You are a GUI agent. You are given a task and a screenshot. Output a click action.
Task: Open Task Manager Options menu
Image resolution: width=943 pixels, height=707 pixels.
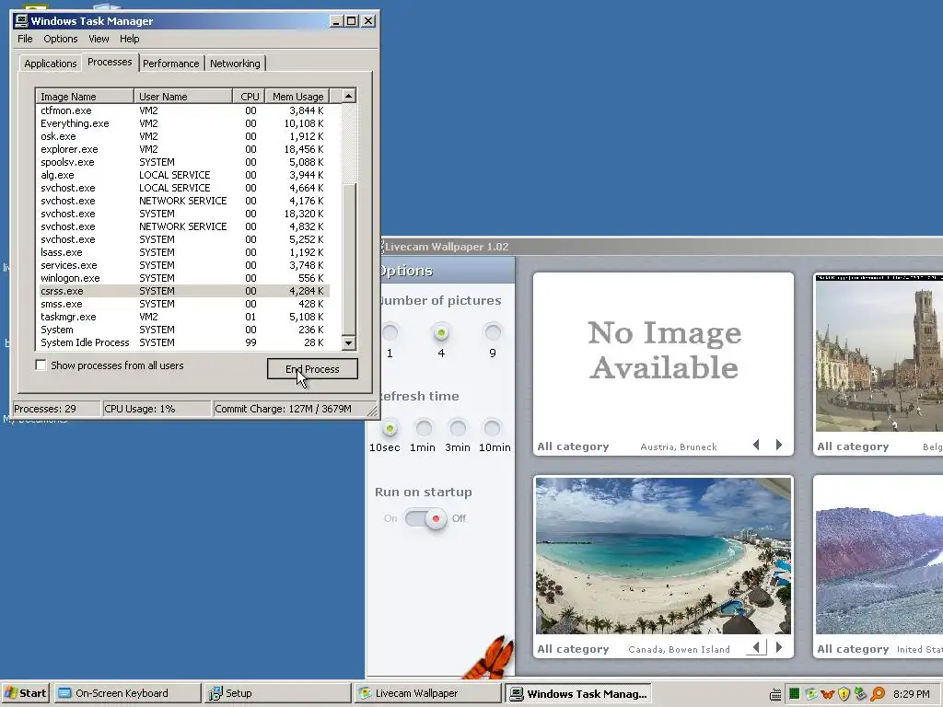(x=60, y=39)
